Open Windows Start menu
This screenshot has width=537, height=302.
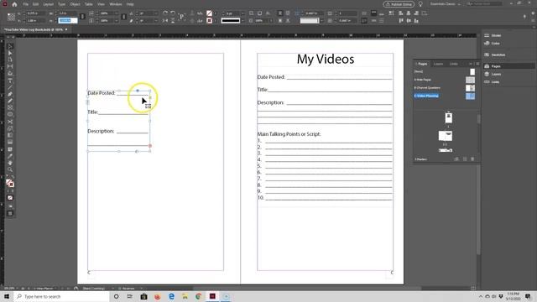pos(7,296)
